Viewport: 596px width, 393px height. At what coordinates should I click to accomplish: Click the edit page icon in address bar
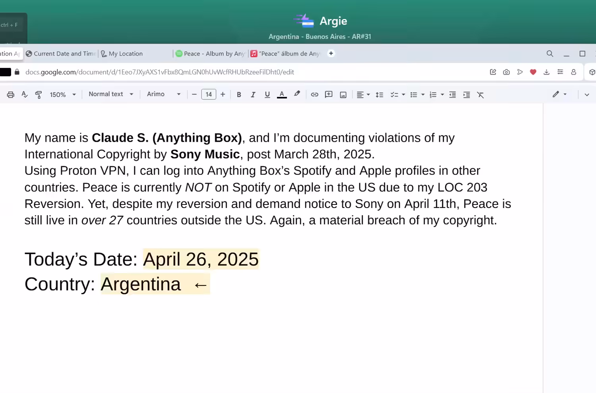click(493, 72)
